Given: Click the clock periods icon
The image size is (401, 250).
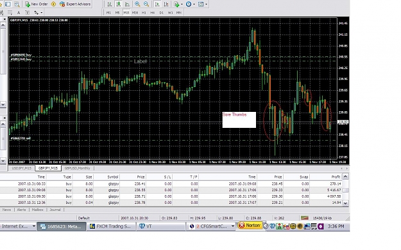Looking at the screenshot, I should tap(189, 4).
